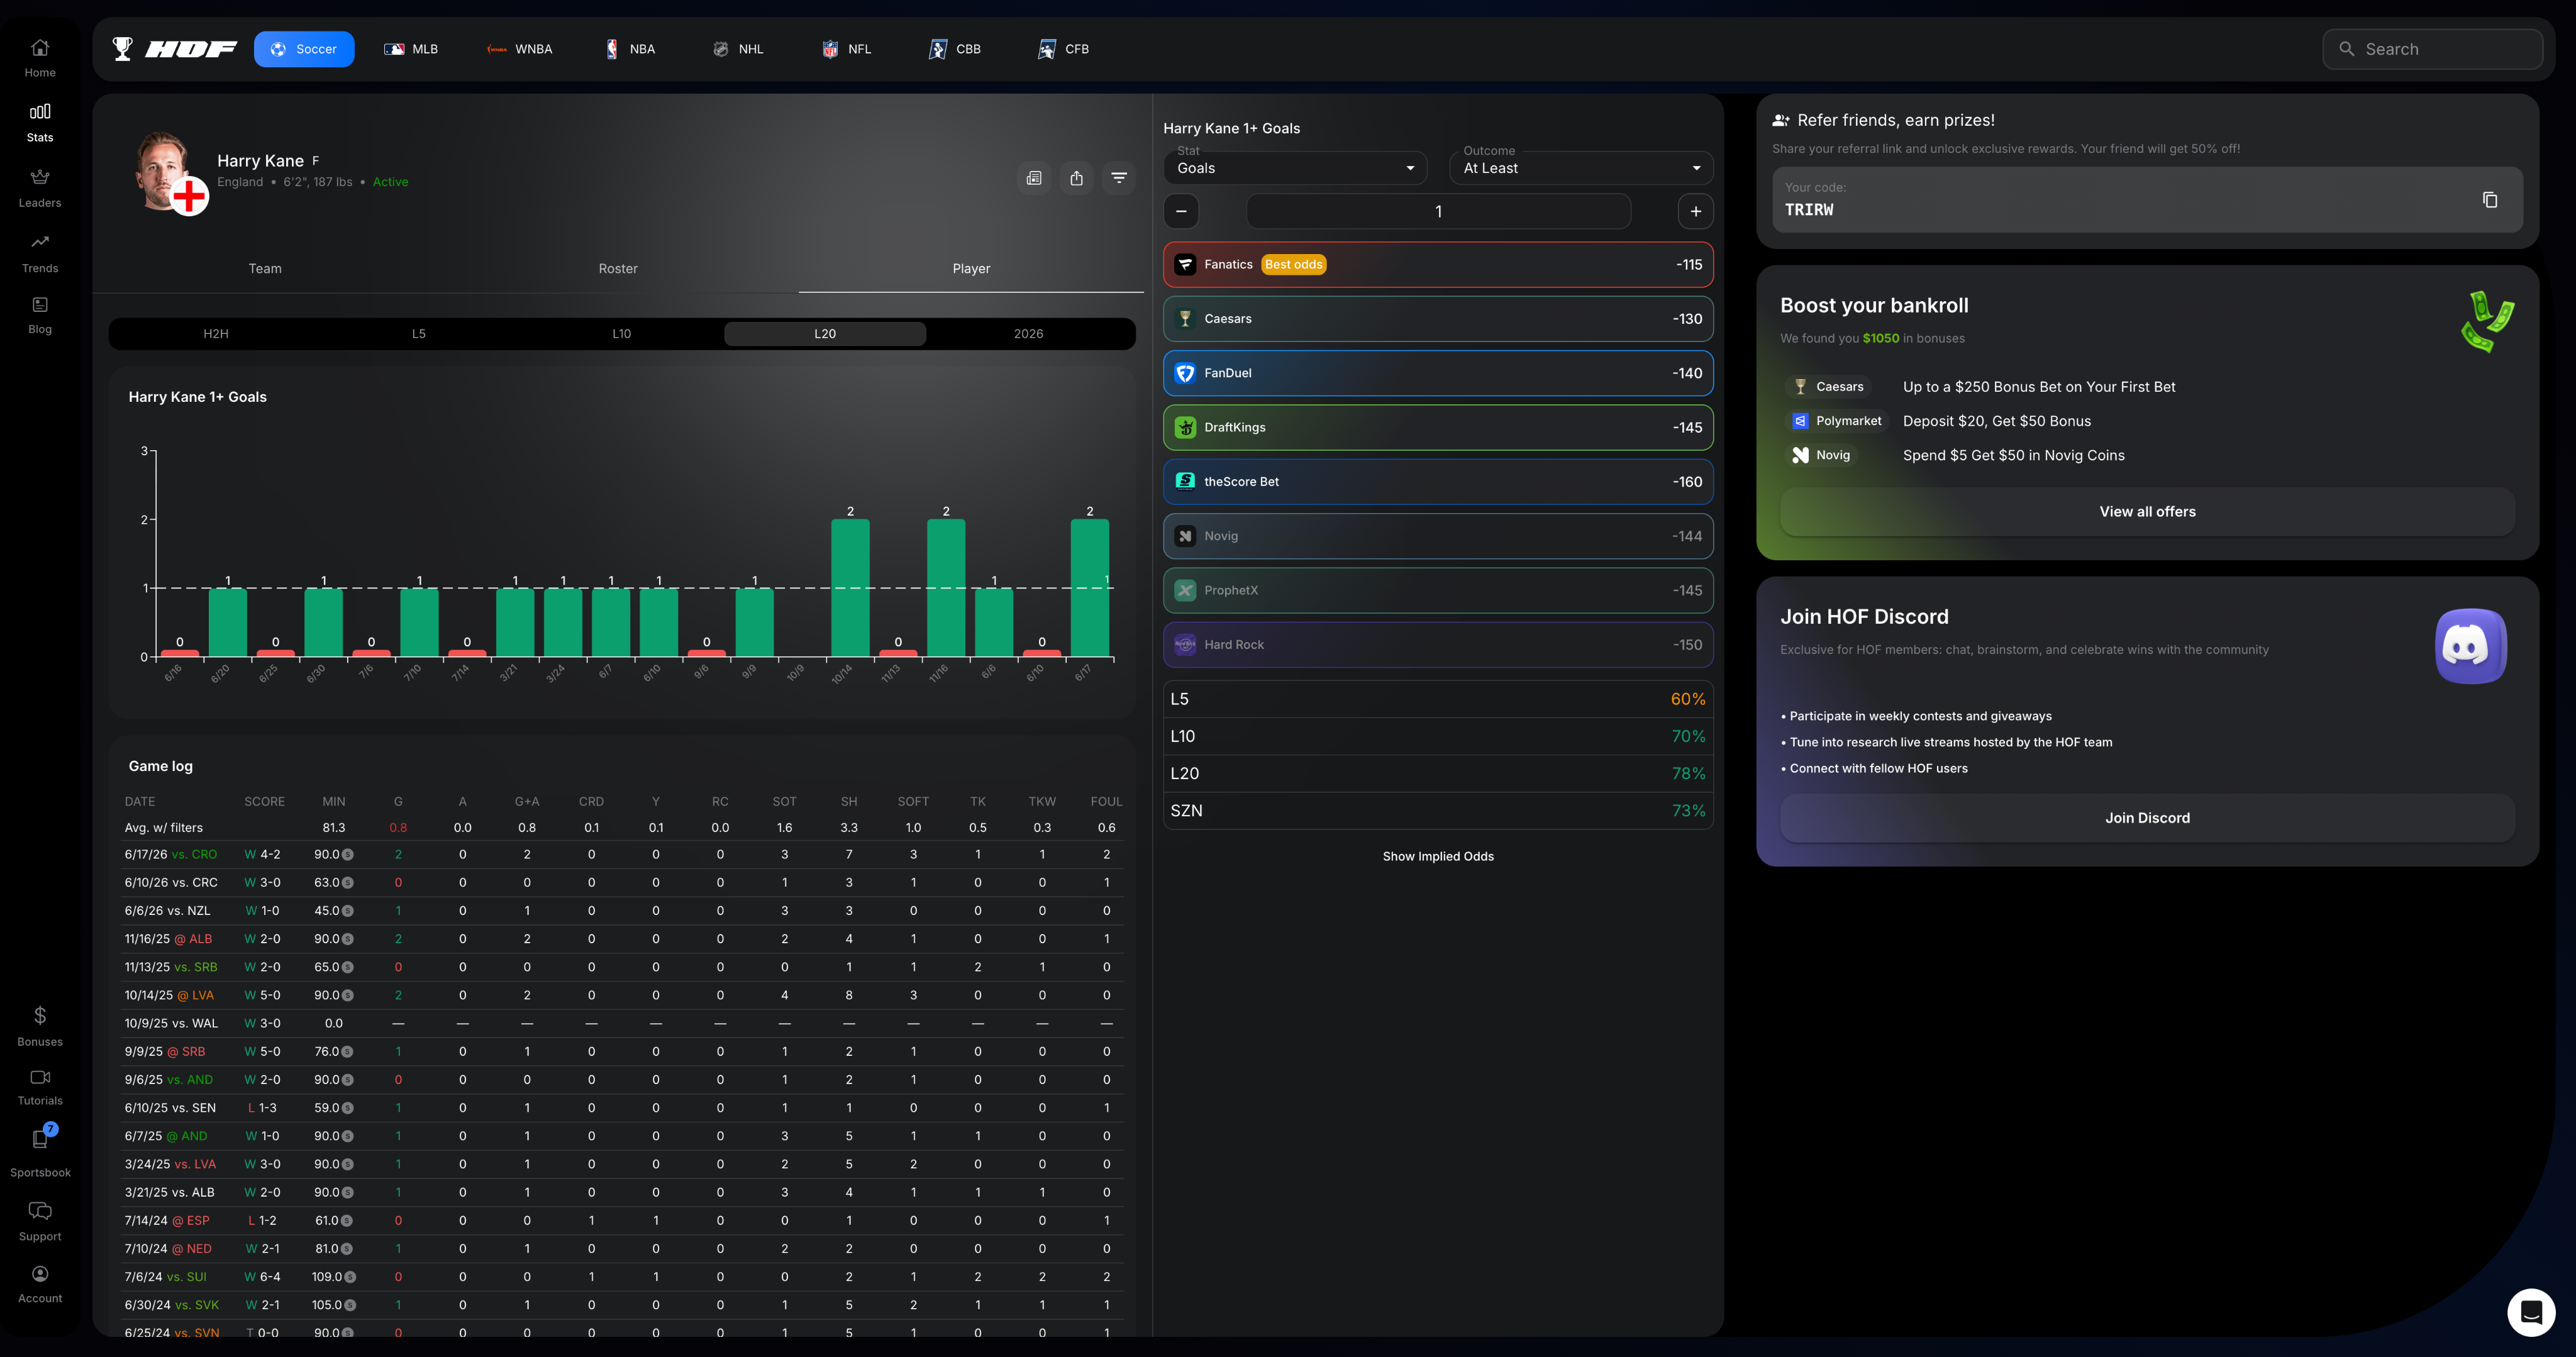Select the Soccer league tab

304,49
